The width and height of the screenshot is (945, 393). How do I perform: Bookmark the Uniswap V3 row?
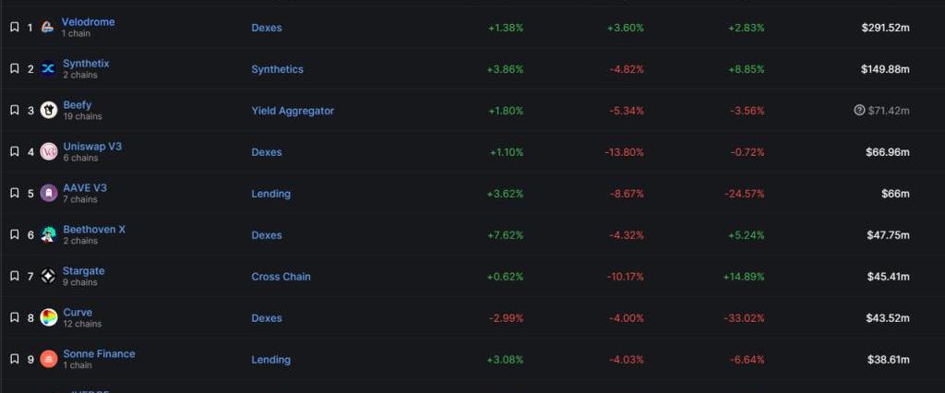coord(15,152)
